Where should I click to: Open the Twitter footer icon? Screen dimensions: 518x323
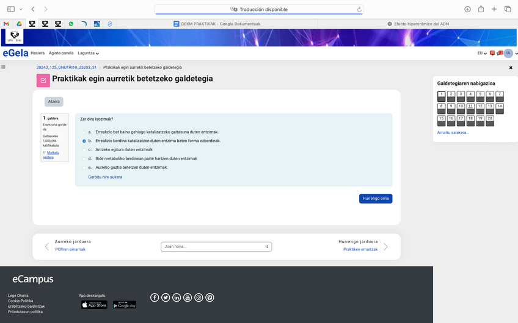[x=166, y=297]
